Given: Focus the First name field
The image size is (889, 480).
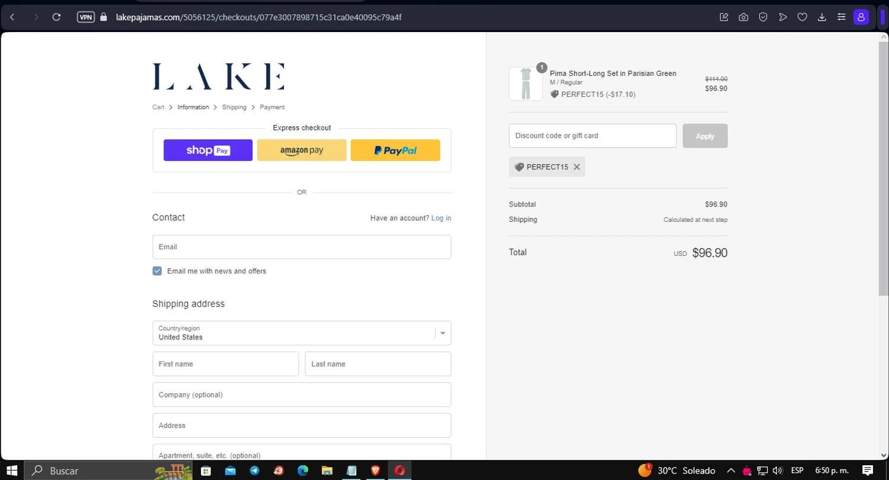Looking at the screenshot, I should [225, 364].
